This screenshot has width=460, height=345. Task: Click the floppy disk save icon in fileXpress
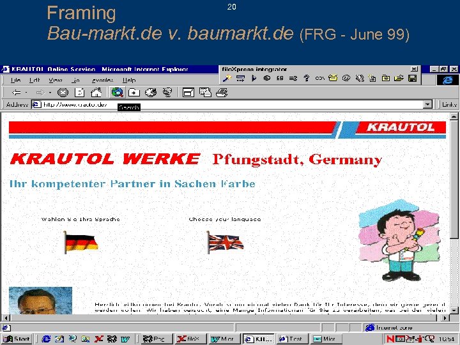(x=413, y=78)
